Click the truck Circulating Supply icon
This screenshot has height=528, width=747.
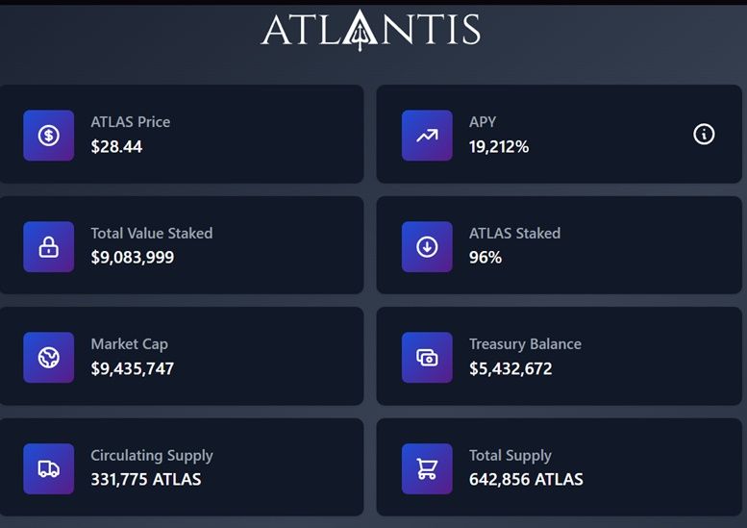click(x=49, y=469)
